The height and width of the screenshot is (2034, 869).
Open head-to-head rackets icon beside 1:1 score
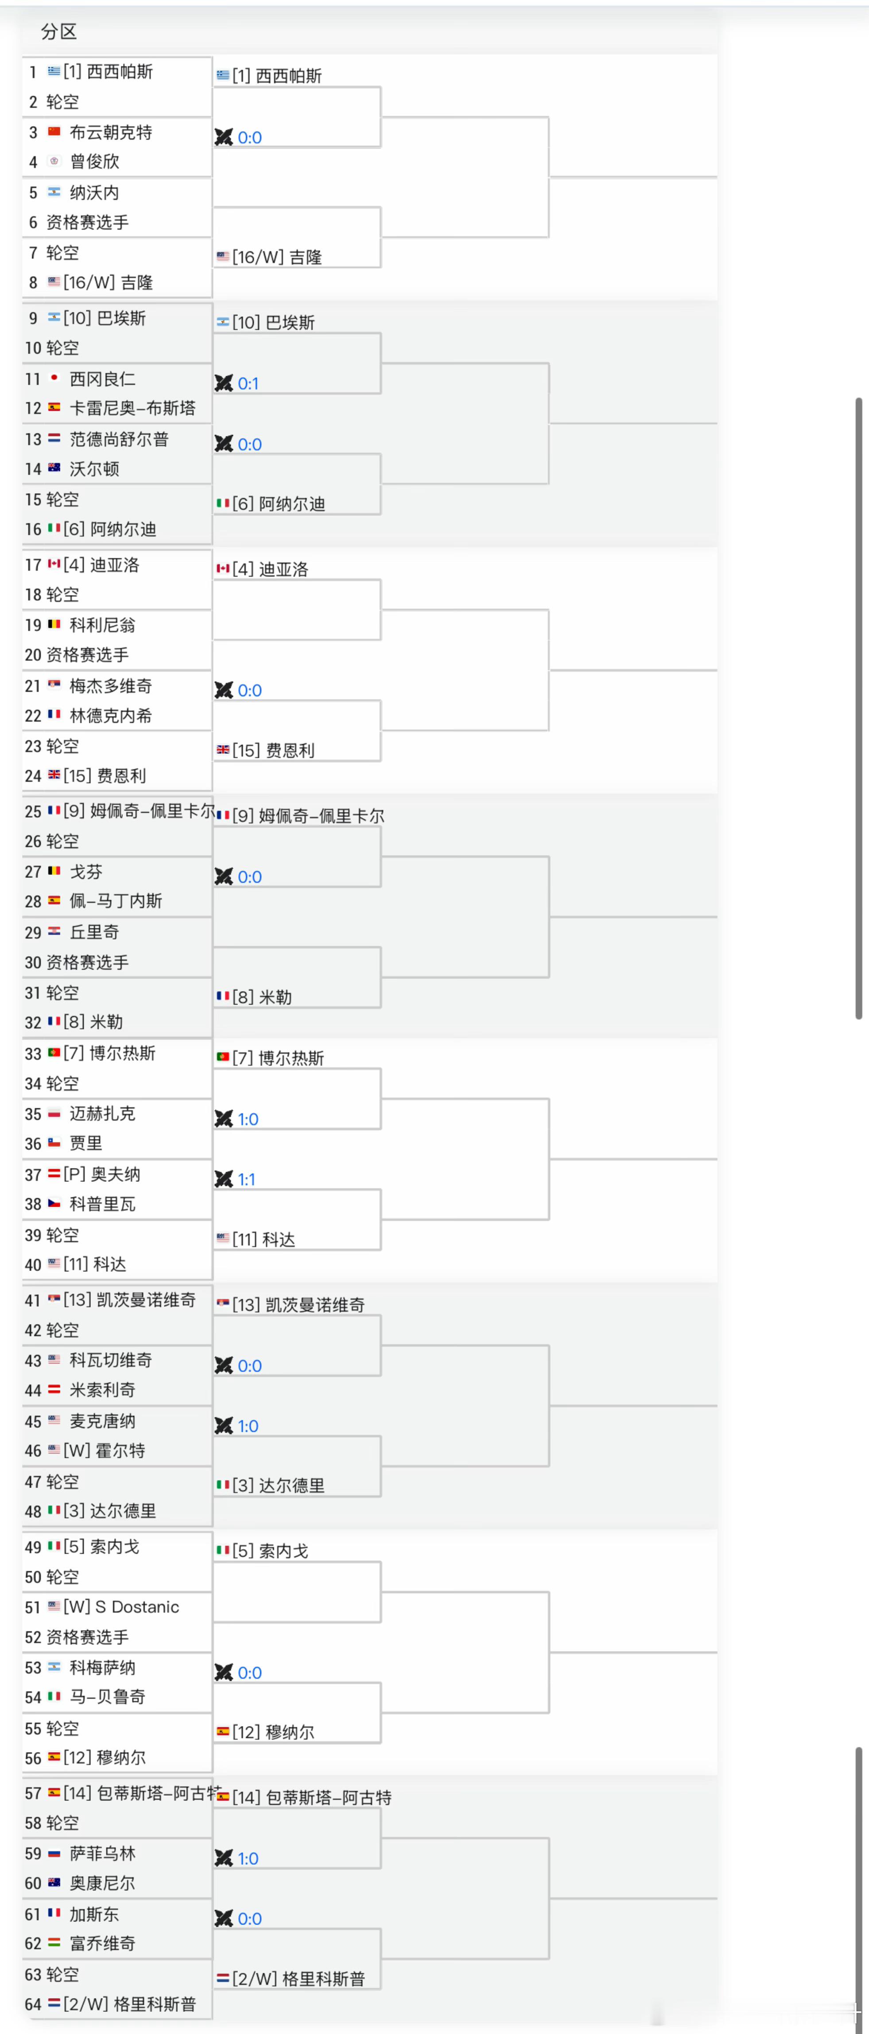[224, 1179]
